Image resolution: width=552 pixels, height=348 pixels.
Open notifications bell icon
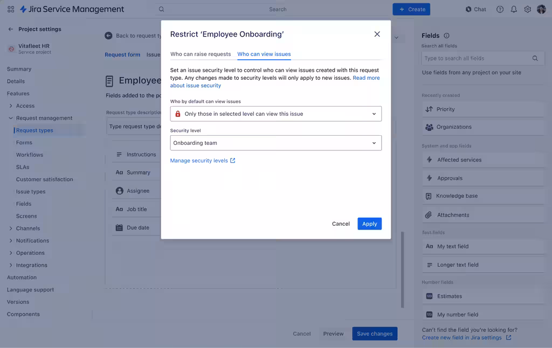click(x=514, y=9)
